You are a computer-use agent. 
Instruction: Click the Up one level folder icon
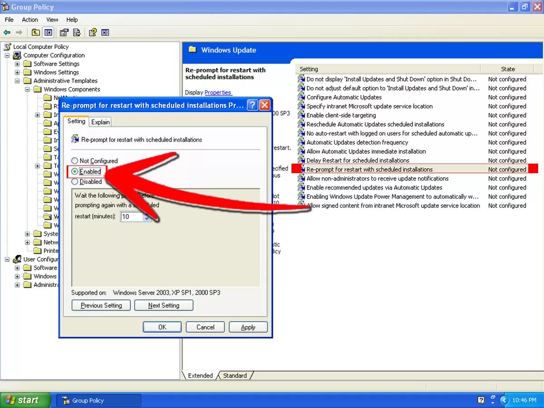[x=36, y=33]
